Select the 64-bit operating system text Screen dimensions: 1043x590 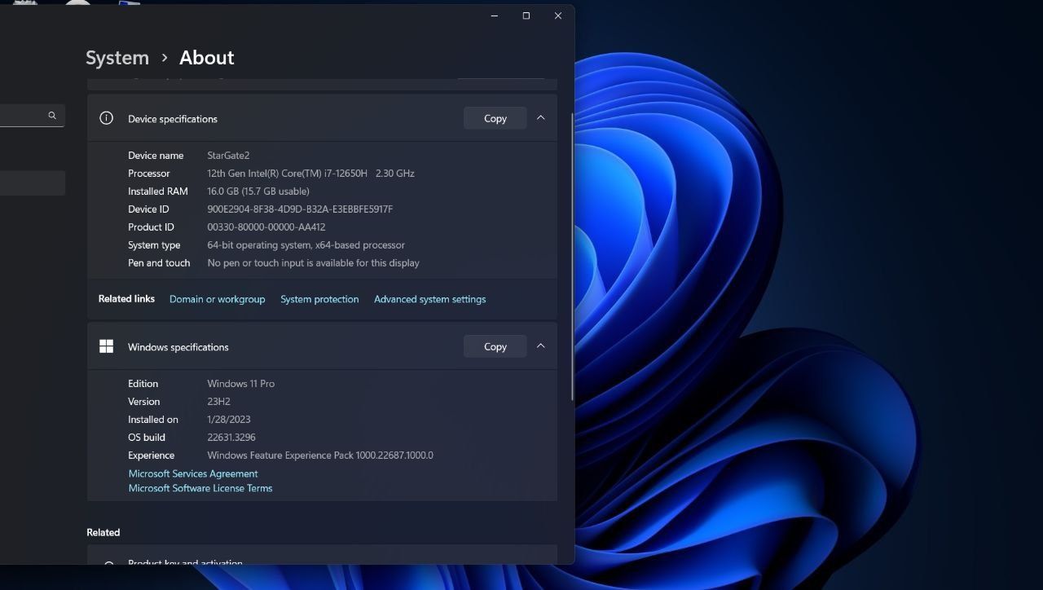(306, 245)
